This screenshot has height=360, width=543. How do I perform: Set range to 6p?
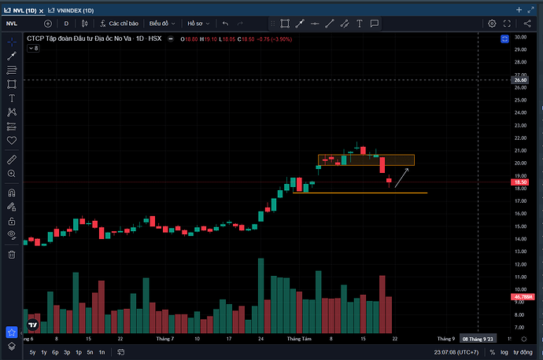click(x=55, y=352)
